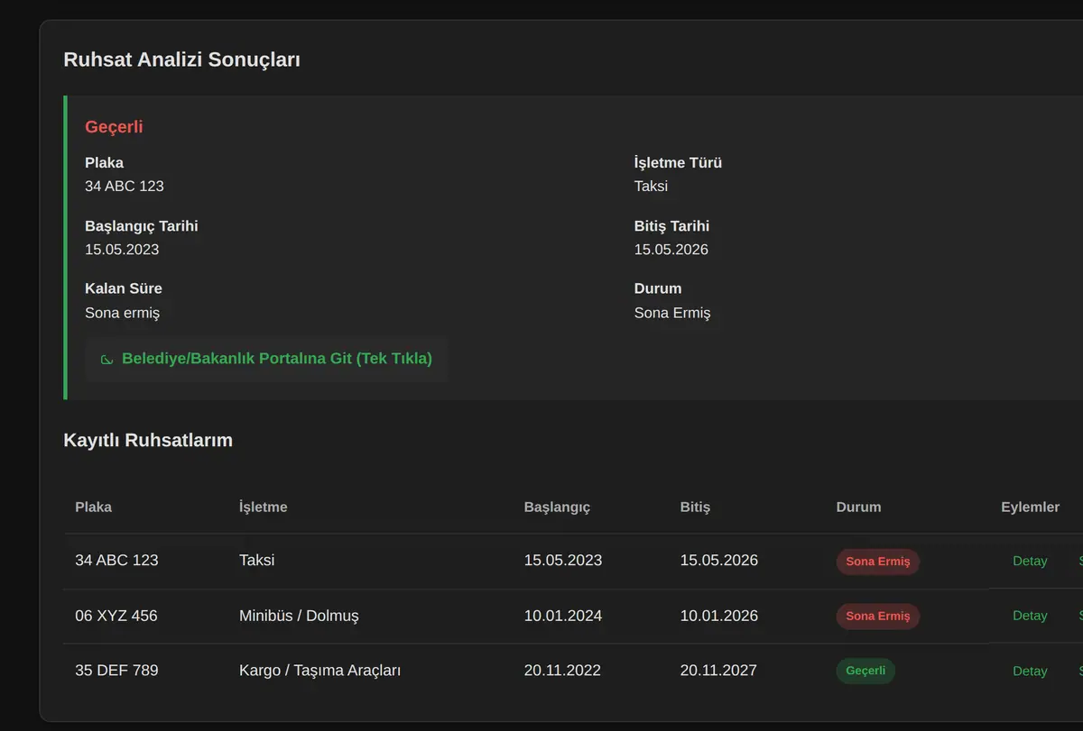This screenshot has width=1083, height=731.
Task: Click the Sona Ermiş badge in the Minibüs row
Action: 878,616
